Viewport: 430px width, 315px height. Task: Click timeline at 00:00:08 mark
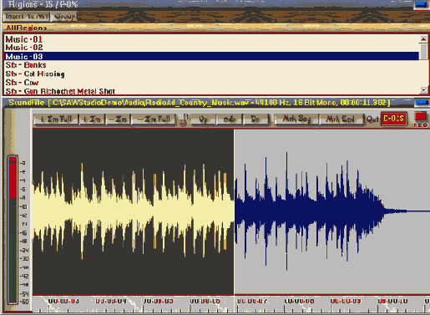pos(299,301)
